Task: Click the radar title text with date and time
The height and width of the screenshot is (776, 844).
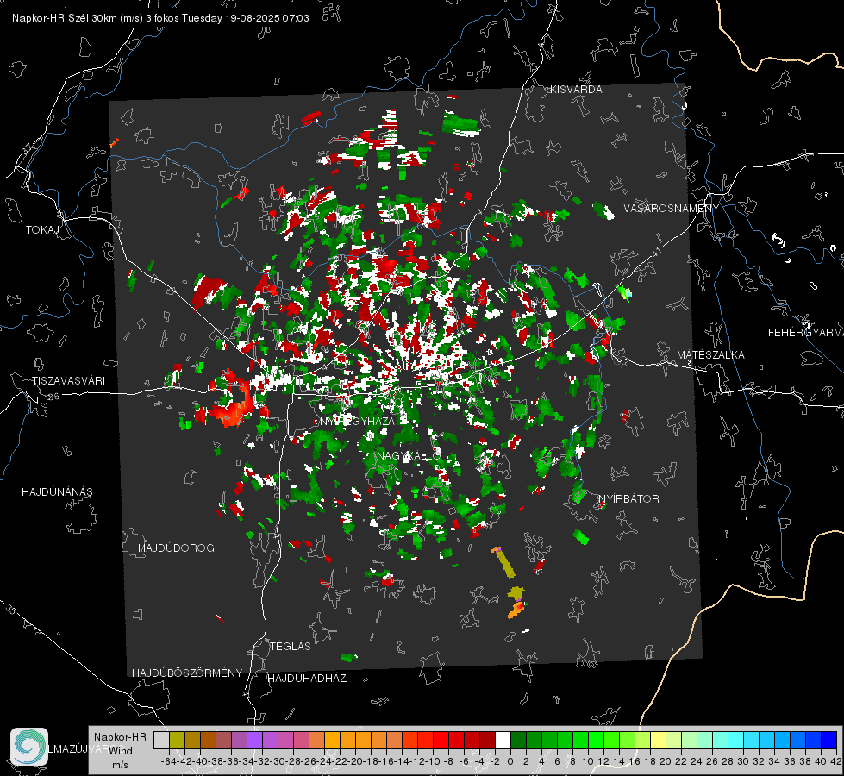Action: point(160,18)
